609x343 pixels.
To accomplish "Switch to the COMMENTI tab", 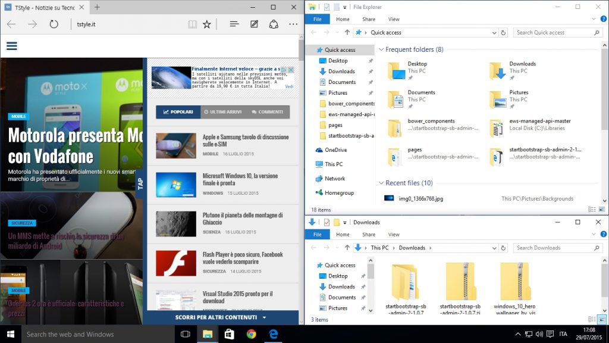I will point(268,112).
